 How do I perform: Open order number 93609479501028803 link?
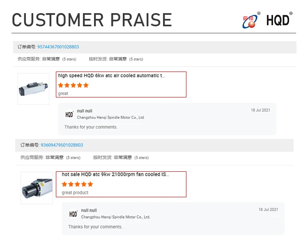62,145
